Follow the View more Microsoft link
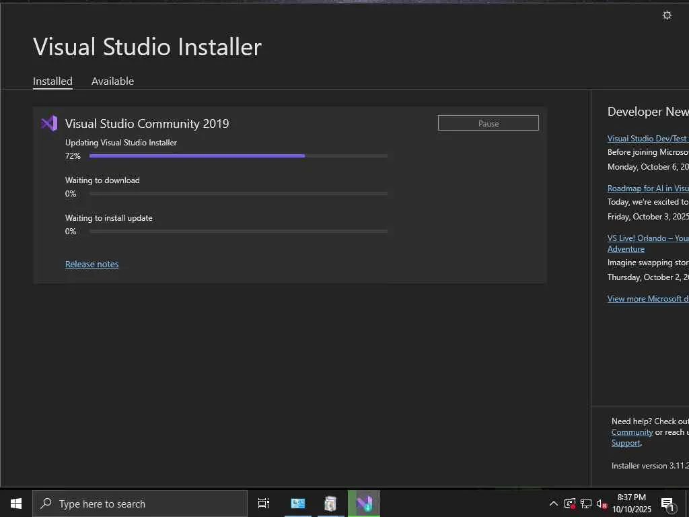Screen dimensions: 689x517 (x=648, y=298)
